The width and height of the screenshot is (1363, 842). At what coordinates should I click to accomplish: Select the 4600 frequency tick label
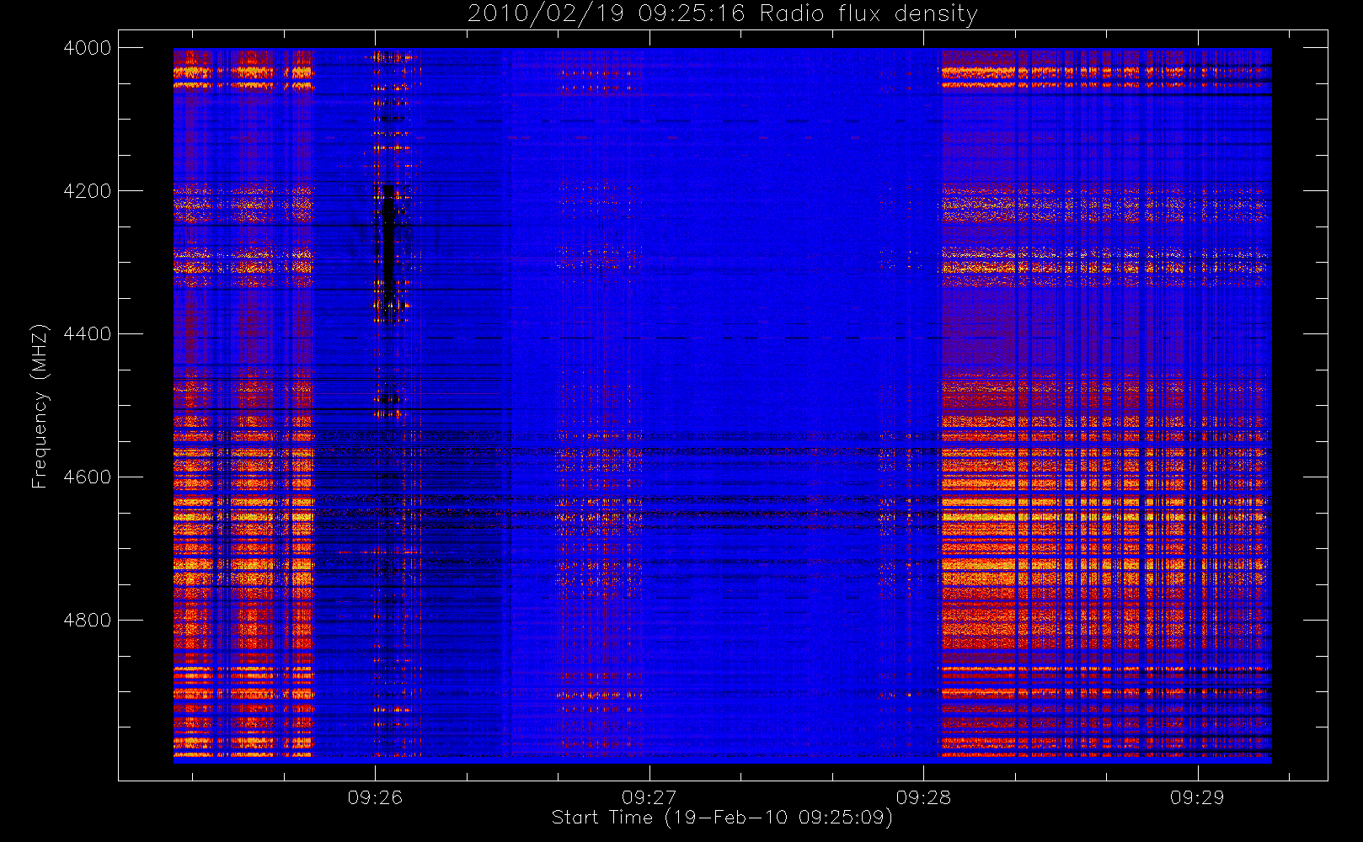[88, 477]
